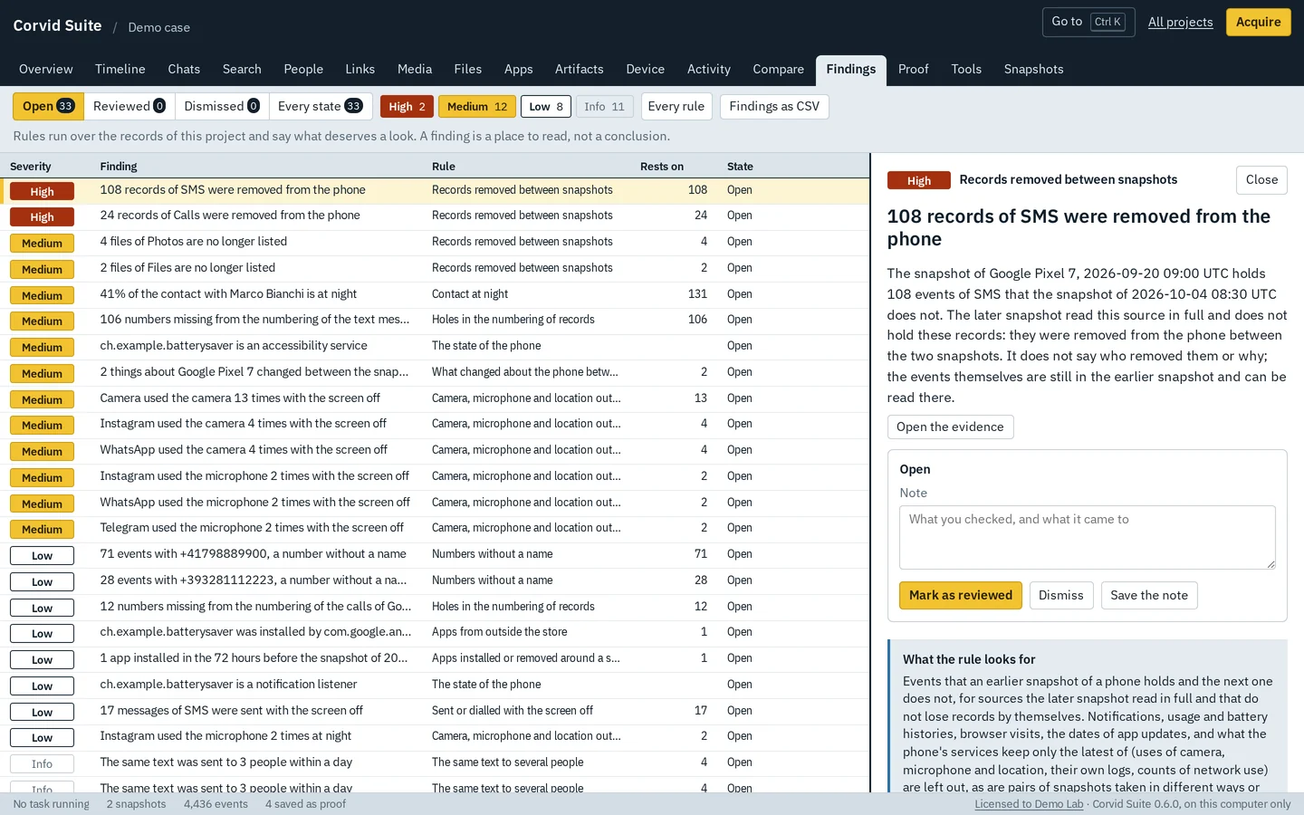Viewport: 1304px width, 815px height.
Task: Open the Timeline tab
Action: tap(120, 69)
